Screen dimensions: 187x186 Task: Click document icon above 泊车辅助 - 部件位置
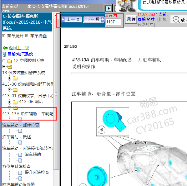coord(20,119)
